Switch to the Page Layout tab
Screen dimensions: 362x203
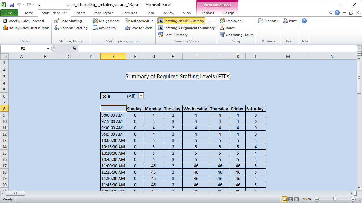[x=103, y=13]
